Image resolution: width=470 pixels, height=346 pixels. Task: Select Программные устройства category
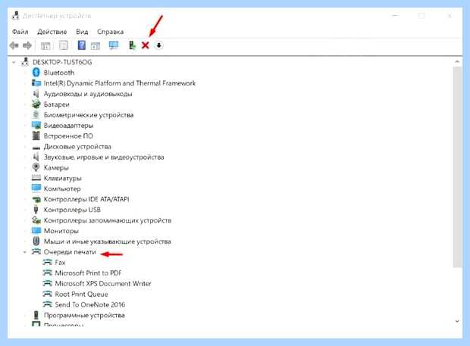[x=84, y=315]
